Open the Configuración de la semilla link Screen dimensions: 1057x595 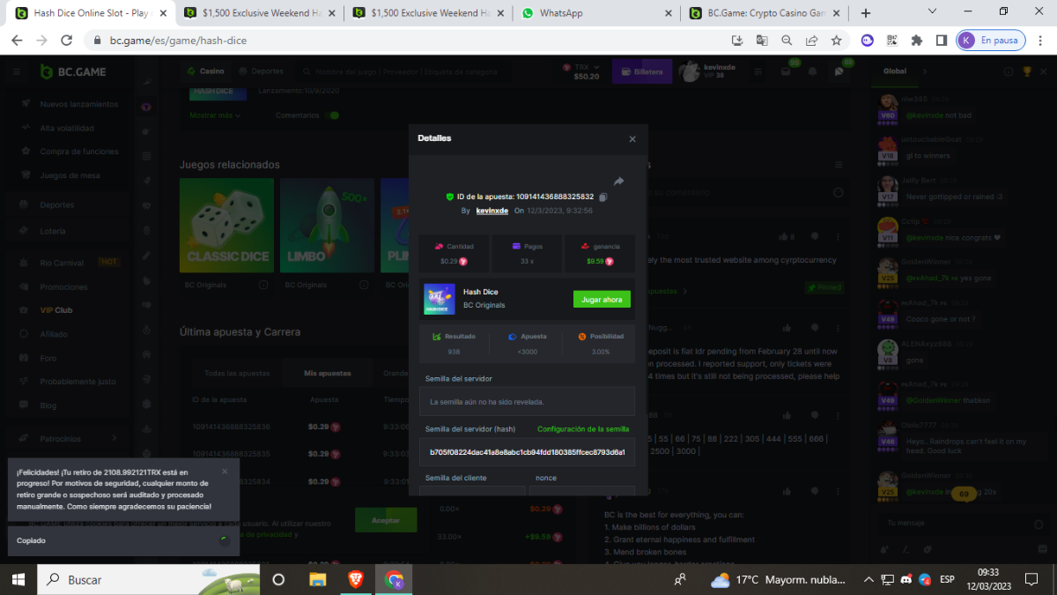583,429
